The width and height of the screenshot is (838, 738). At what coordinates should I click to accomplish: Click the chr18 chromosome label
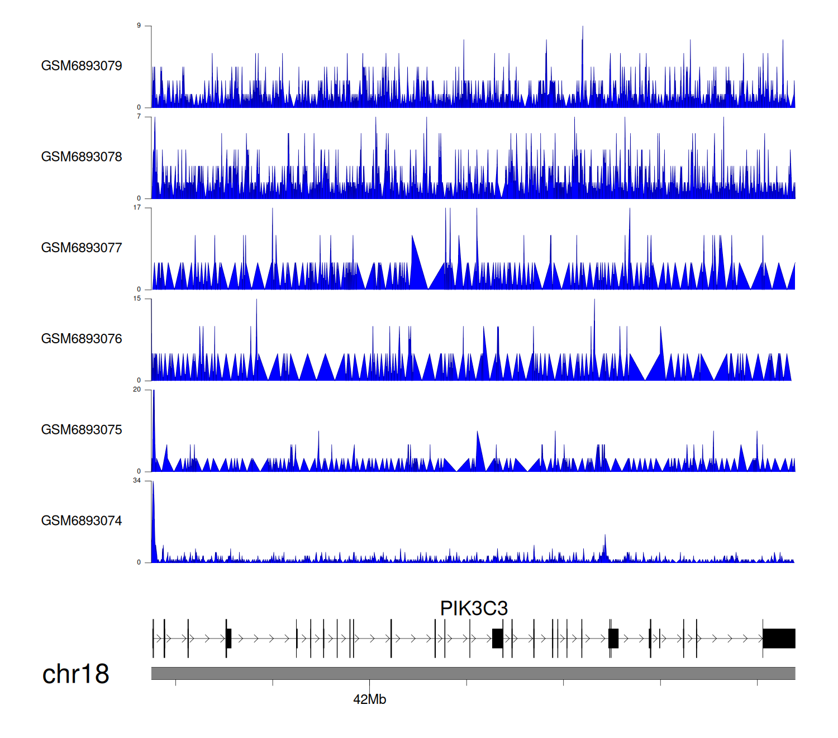76,674
